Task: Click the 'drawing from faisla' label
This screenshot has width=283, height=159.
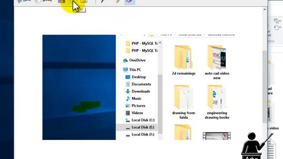Action: (x=184, y=115)
